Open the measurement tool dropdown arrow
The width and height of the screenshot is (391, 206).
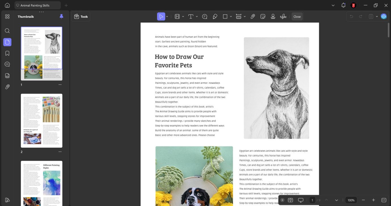coord(245,17)
